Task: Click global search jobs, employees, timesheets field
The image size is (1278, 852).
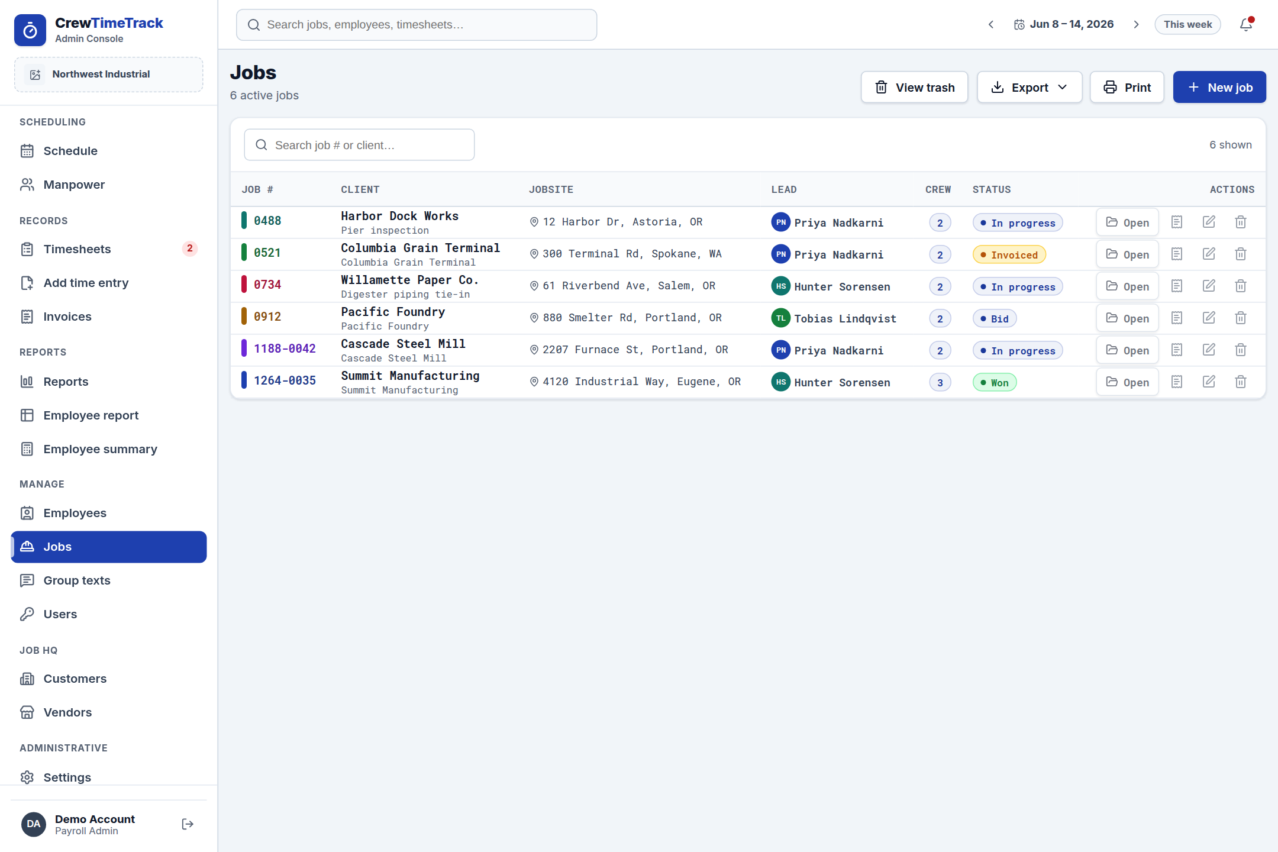Action: 417,25
